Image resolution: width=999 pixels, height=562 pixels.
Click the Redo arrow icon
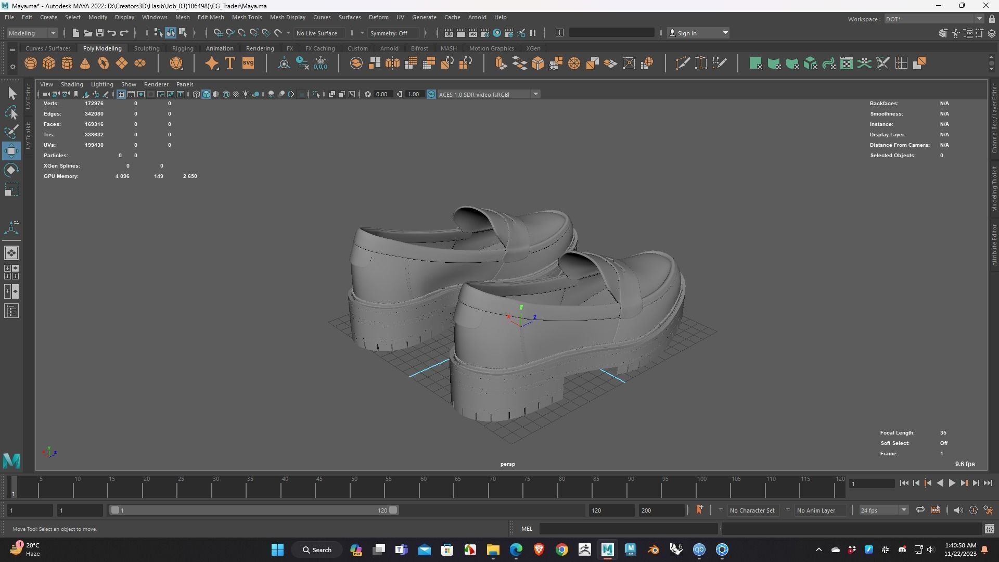[x=124, y=33]
